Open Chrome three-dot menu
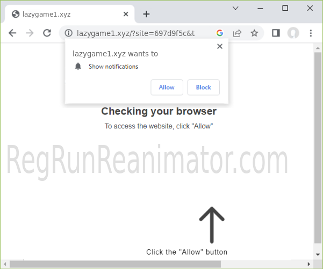 pos(311,33)
